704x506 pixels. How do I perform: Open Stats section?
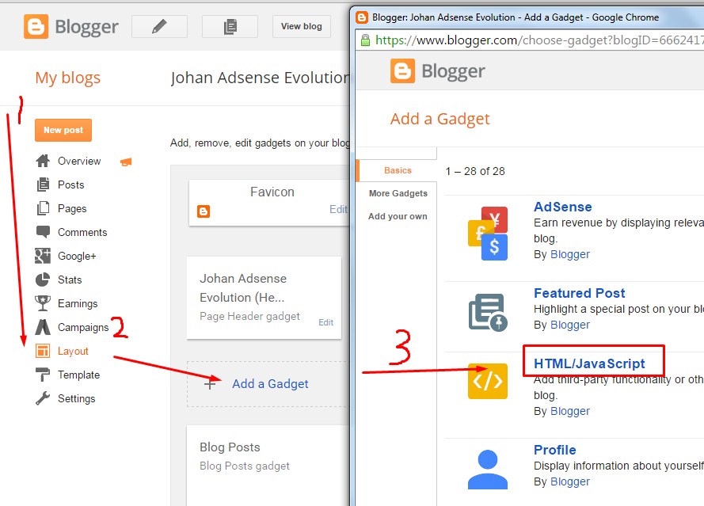[x=70, y=280]
